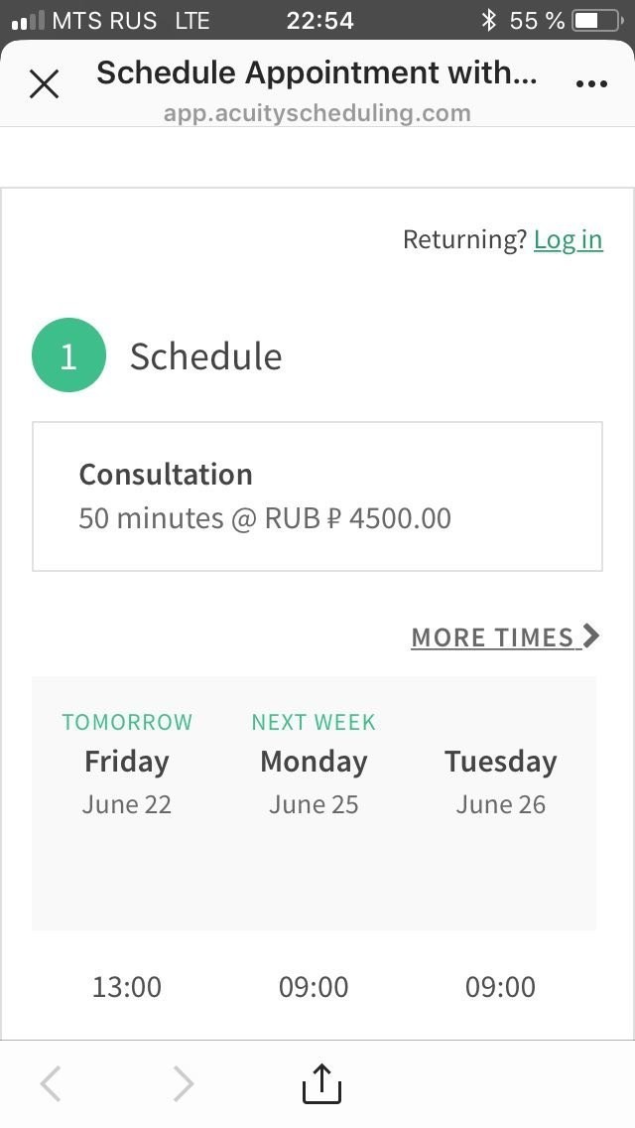Select the Consultation appointment box

click(x=317, y=496)
